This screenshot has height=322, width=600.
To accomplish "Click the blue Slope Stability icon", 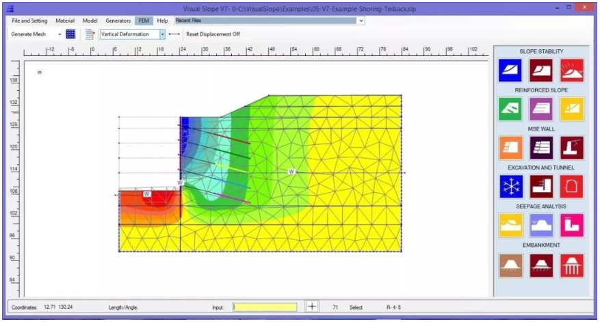I will click(512, 70).
